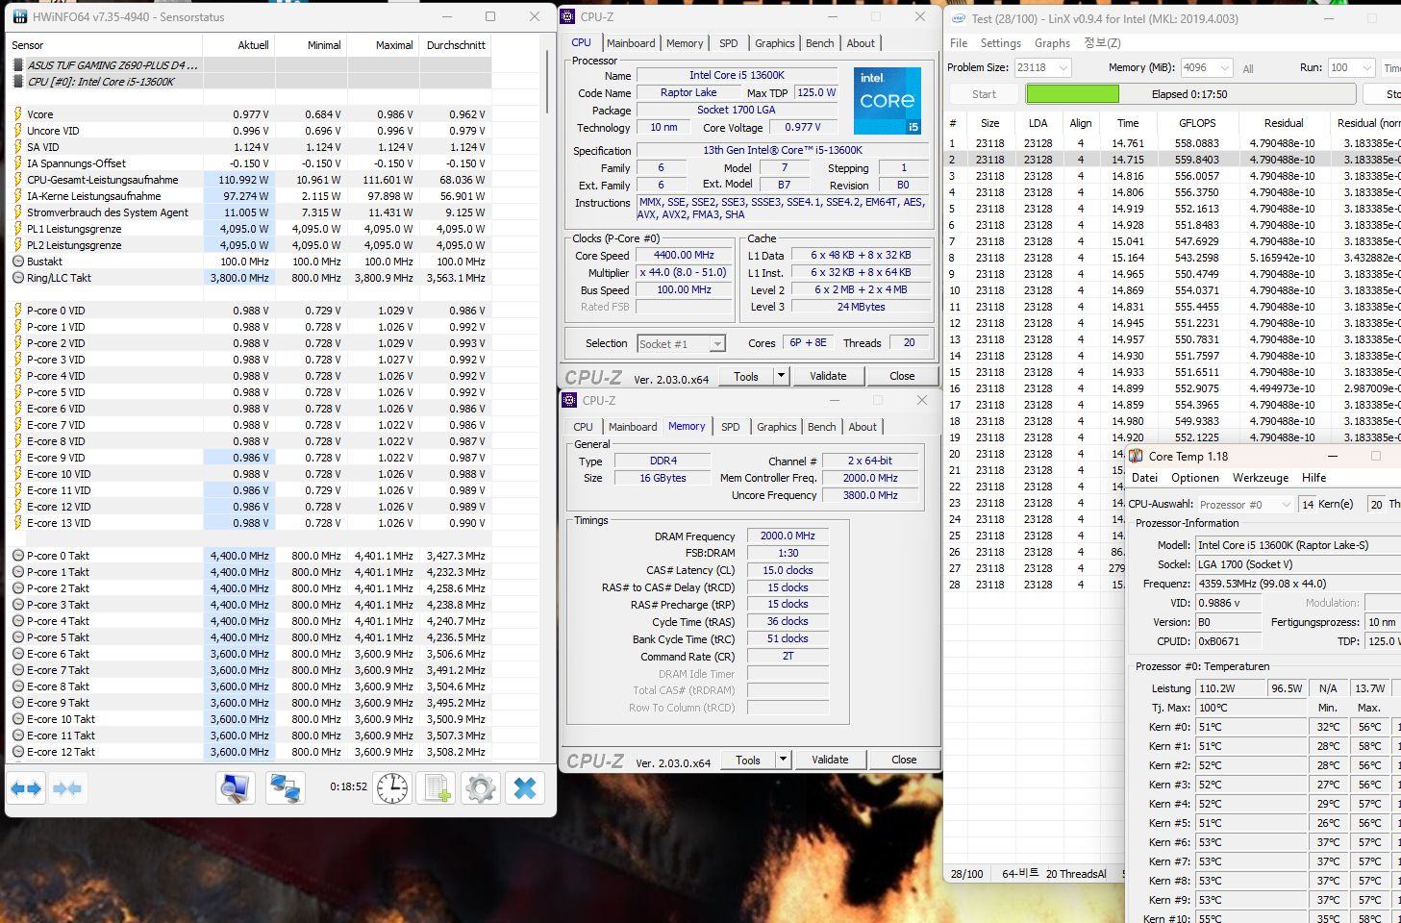Open HWiNFO sensor settings gear icon
This screenshot has width=1401, height=923.
click(x=480, y=788)
